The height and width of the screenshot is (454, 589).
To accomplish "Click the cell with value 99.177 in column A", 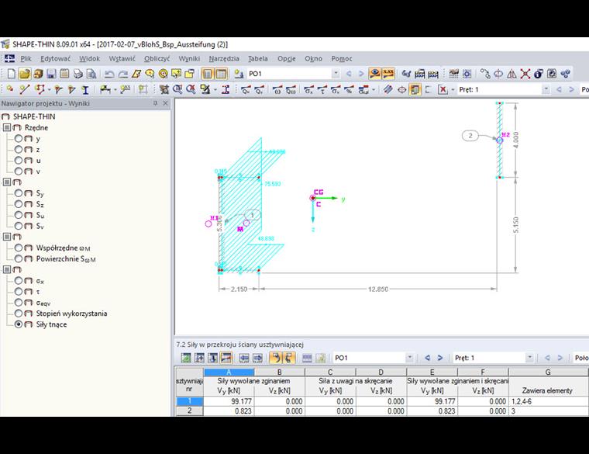I will [x=229, y=401].
